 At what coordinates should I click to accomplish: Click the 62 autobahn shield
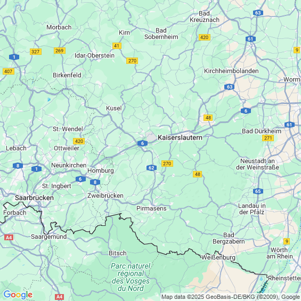(151, 168)
